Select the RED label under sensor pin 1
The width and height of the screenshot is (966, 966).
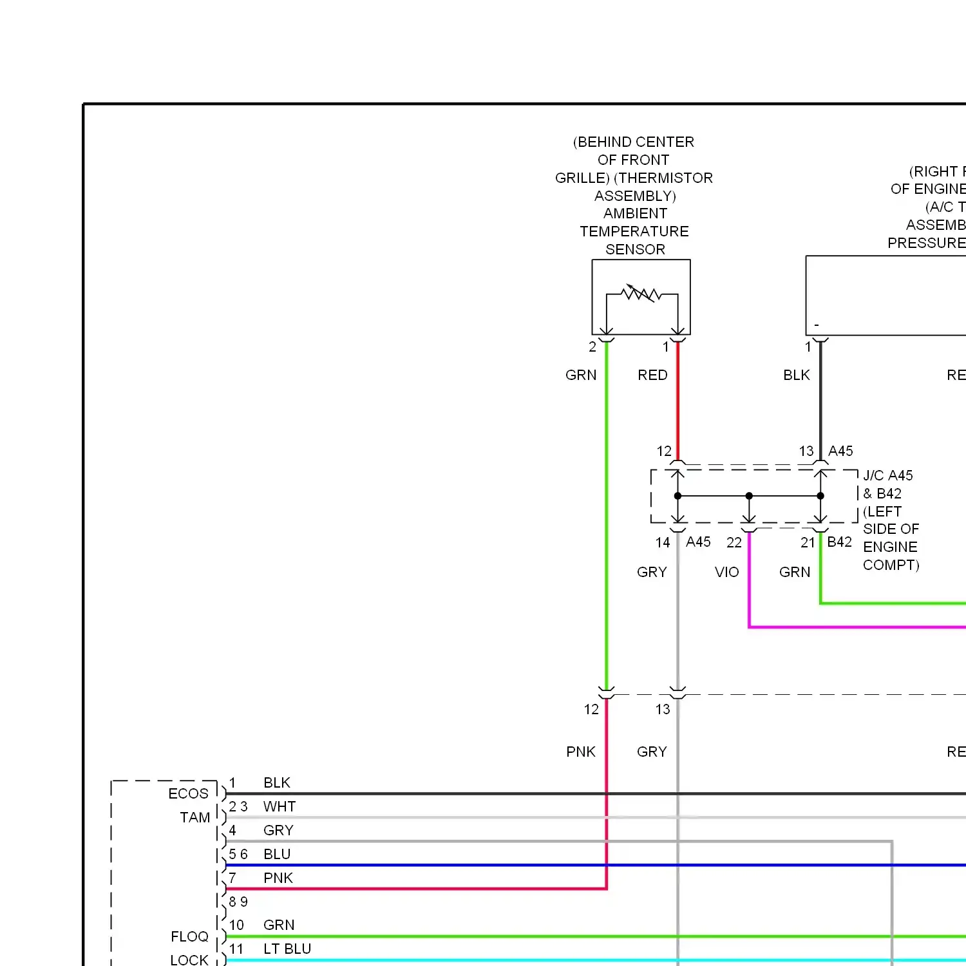coord(652,375)
